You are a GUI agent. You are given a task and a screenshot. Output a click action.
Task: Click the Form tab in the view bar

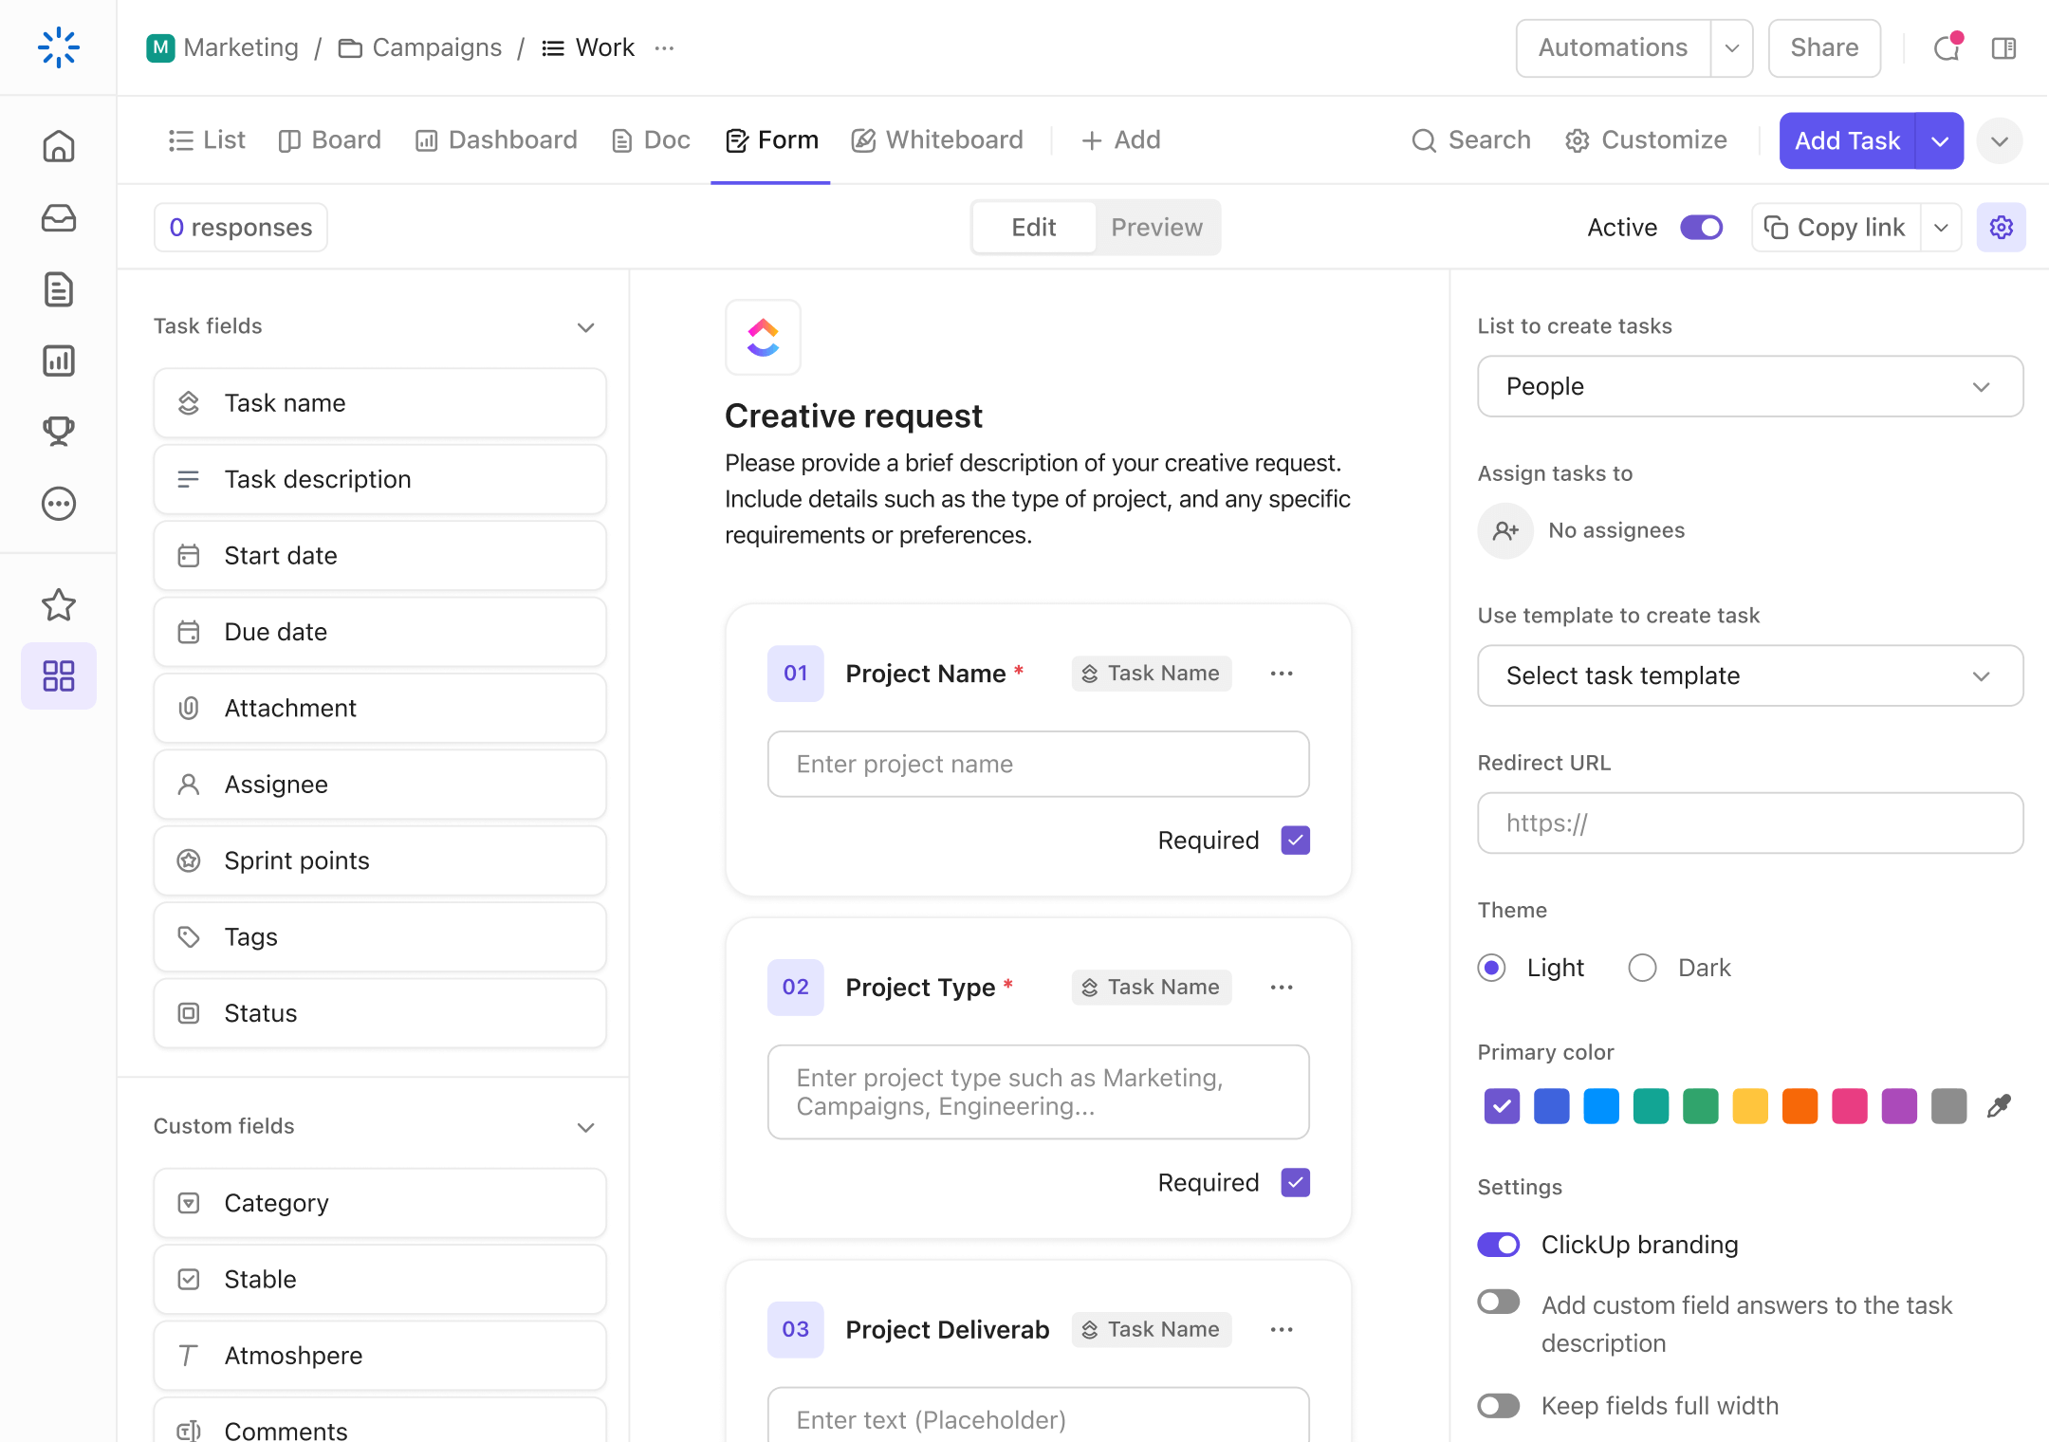769,140
